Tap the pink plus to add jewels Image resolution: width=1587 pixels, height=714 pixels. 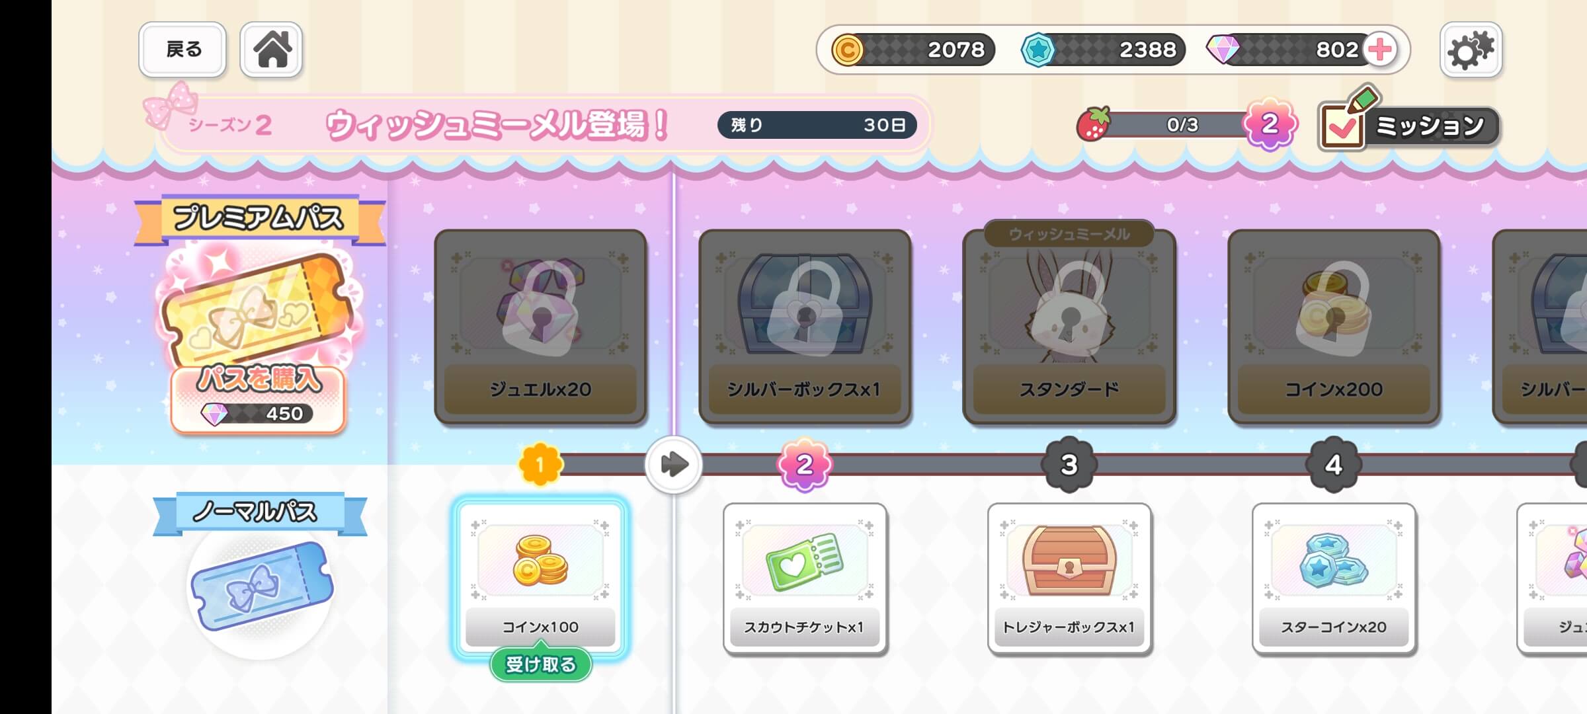(1381, 50)
